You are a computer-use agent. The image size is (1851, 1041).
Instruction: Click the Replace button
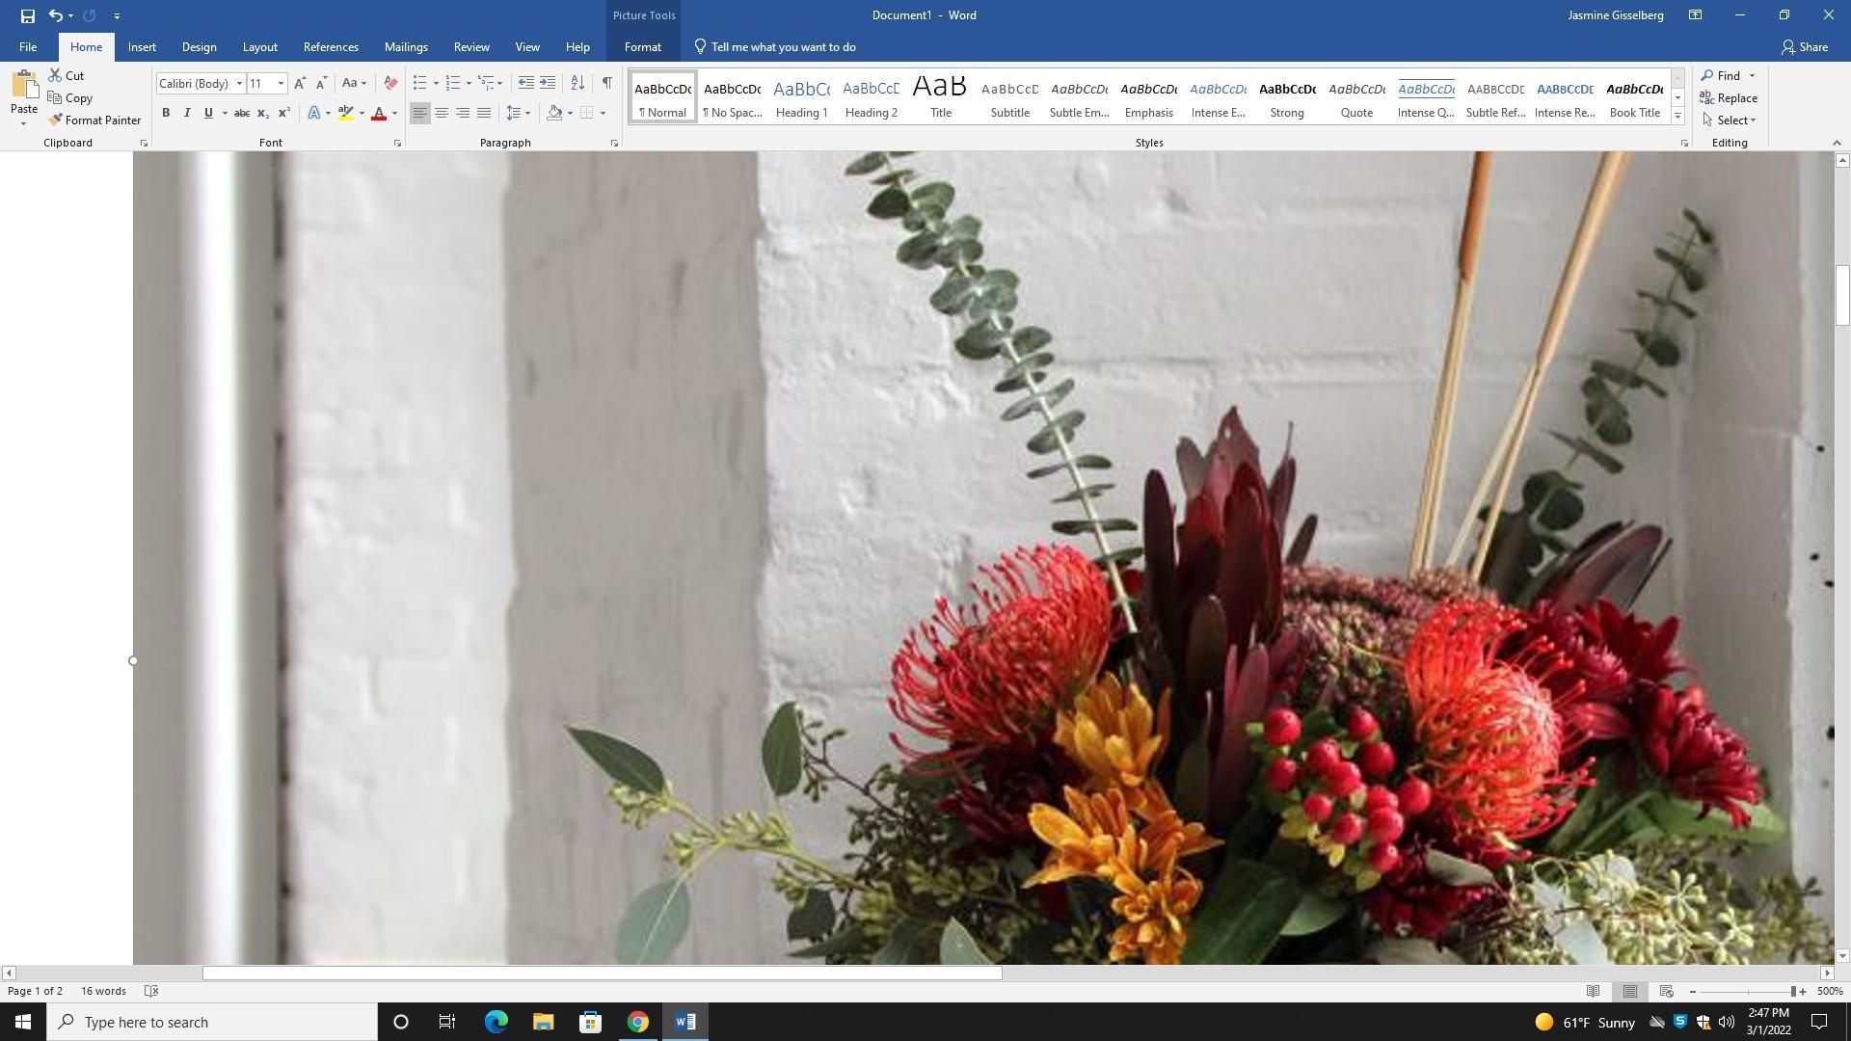pyautogui.click(x=1729, y=98)
